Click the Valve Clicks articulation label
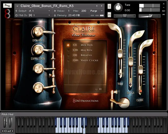This screenshot has height=134, width=168. pos(89,60)
